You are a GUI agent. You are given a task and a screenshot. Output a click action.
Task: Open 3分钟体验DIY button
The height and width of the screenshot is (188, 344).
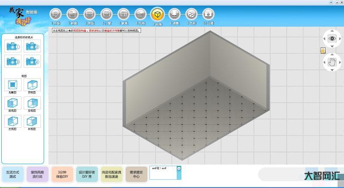coord(62,174)
